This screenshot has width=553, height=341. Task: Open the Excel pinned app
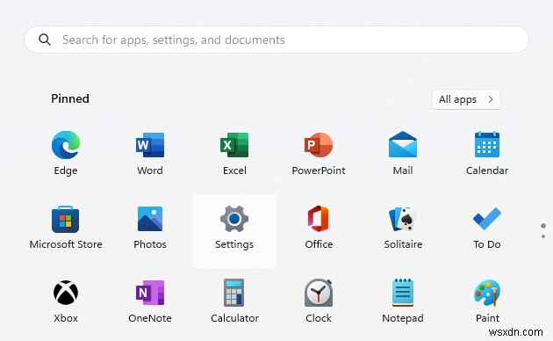234,145
